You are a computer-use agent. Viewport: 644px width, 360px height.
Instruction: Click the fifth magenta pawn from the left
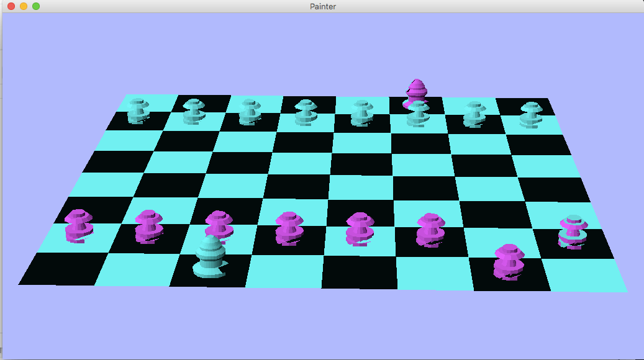(360, 230)
